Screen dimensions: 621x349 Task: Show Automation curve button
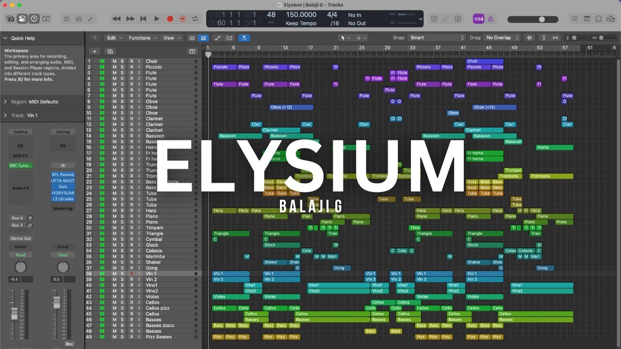(x=218, y=38)
